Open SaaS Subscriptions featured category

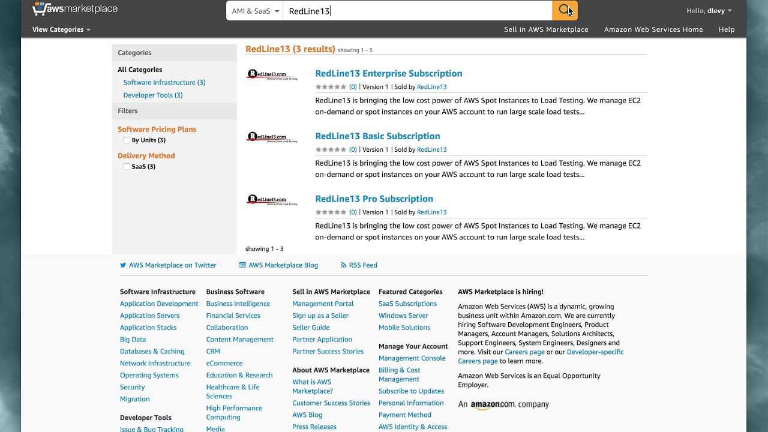point(407,304)
